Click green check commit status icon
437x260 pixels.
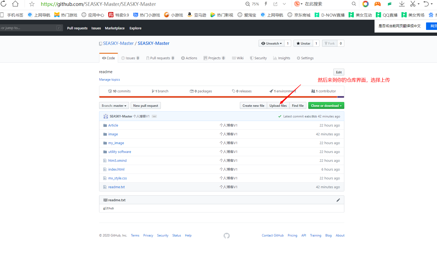pos(280,116)
